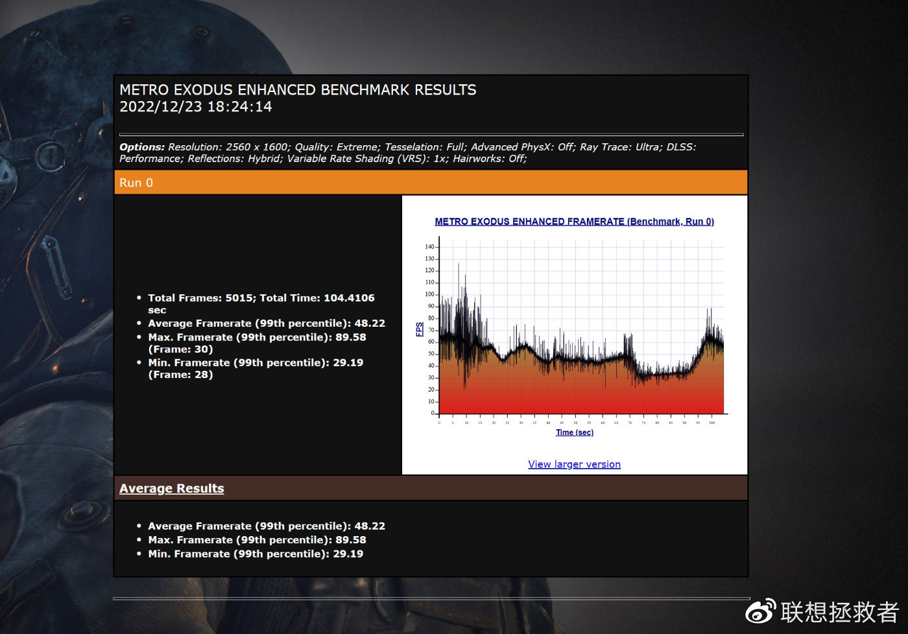Screen dimensions: 908x634
Task: Click the framerate chart thumbnail
Action: pyautogui.click(x=575, y=327)
